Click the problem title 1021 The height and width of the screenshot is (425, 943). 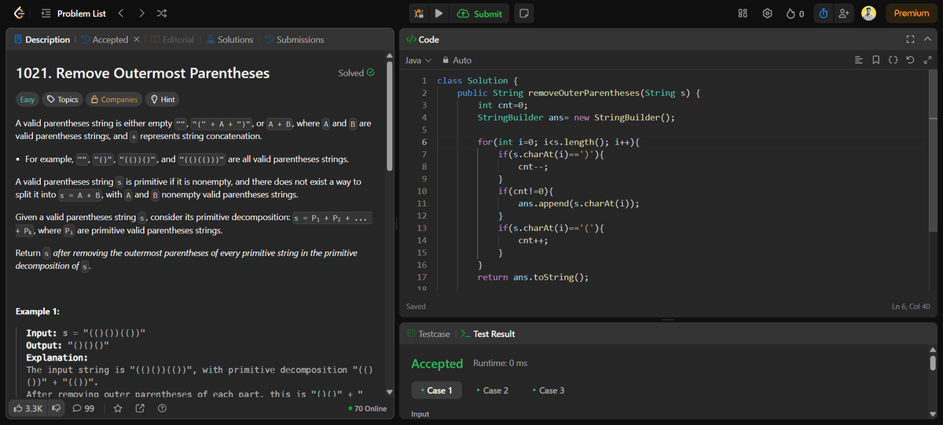pyautogui.click(x=142, y=73)
